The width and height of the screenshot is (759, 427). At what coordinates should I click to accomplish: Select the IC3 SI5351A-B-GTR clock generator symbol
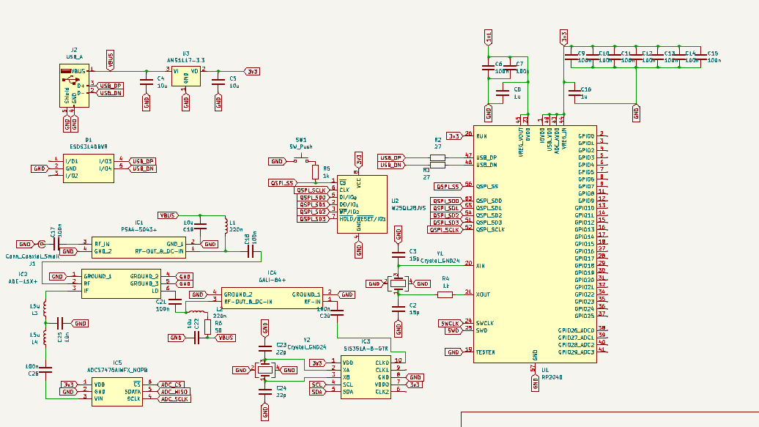coord(366,377)
